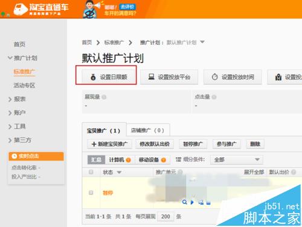Toggle the select-all checkbox in table header
The height and width of the screenshot is (227, 302).
coord(91,172)
